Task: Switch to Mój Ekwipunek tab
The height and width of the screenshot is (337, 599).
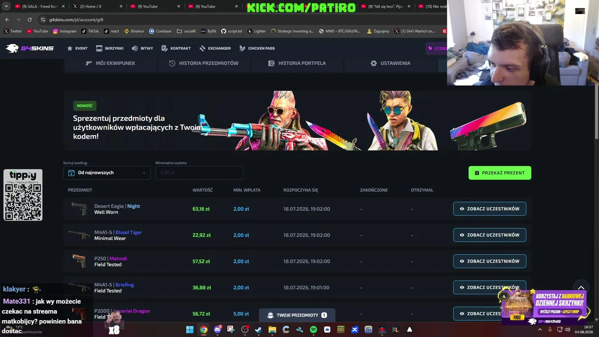Action: 110,63
